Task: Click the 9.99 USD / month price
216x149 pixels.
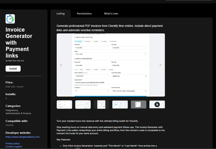Action: [14, 87]
